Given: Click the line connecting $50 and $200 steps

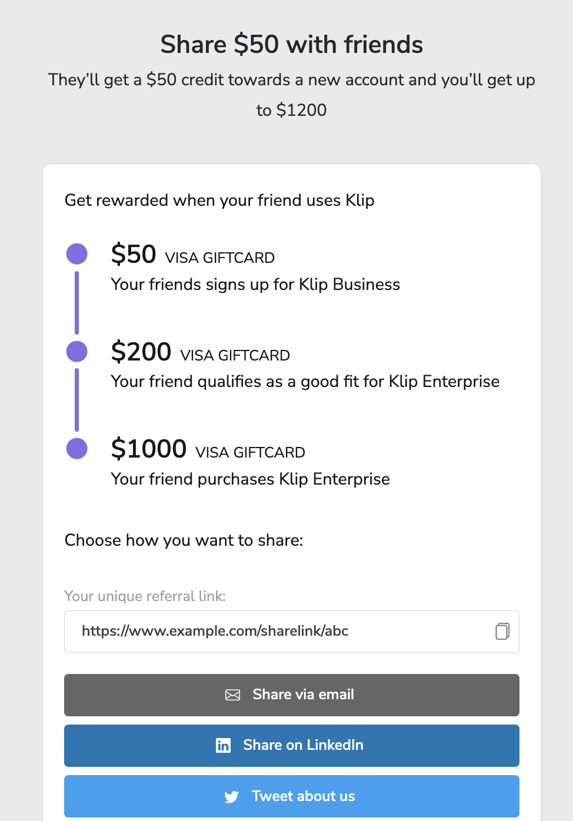Looking at the screenshot, I should pyautogui.click(x=76, y=302).
